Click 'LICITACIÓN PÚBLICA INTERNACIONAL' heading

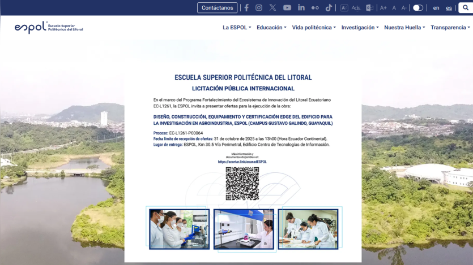243,89
